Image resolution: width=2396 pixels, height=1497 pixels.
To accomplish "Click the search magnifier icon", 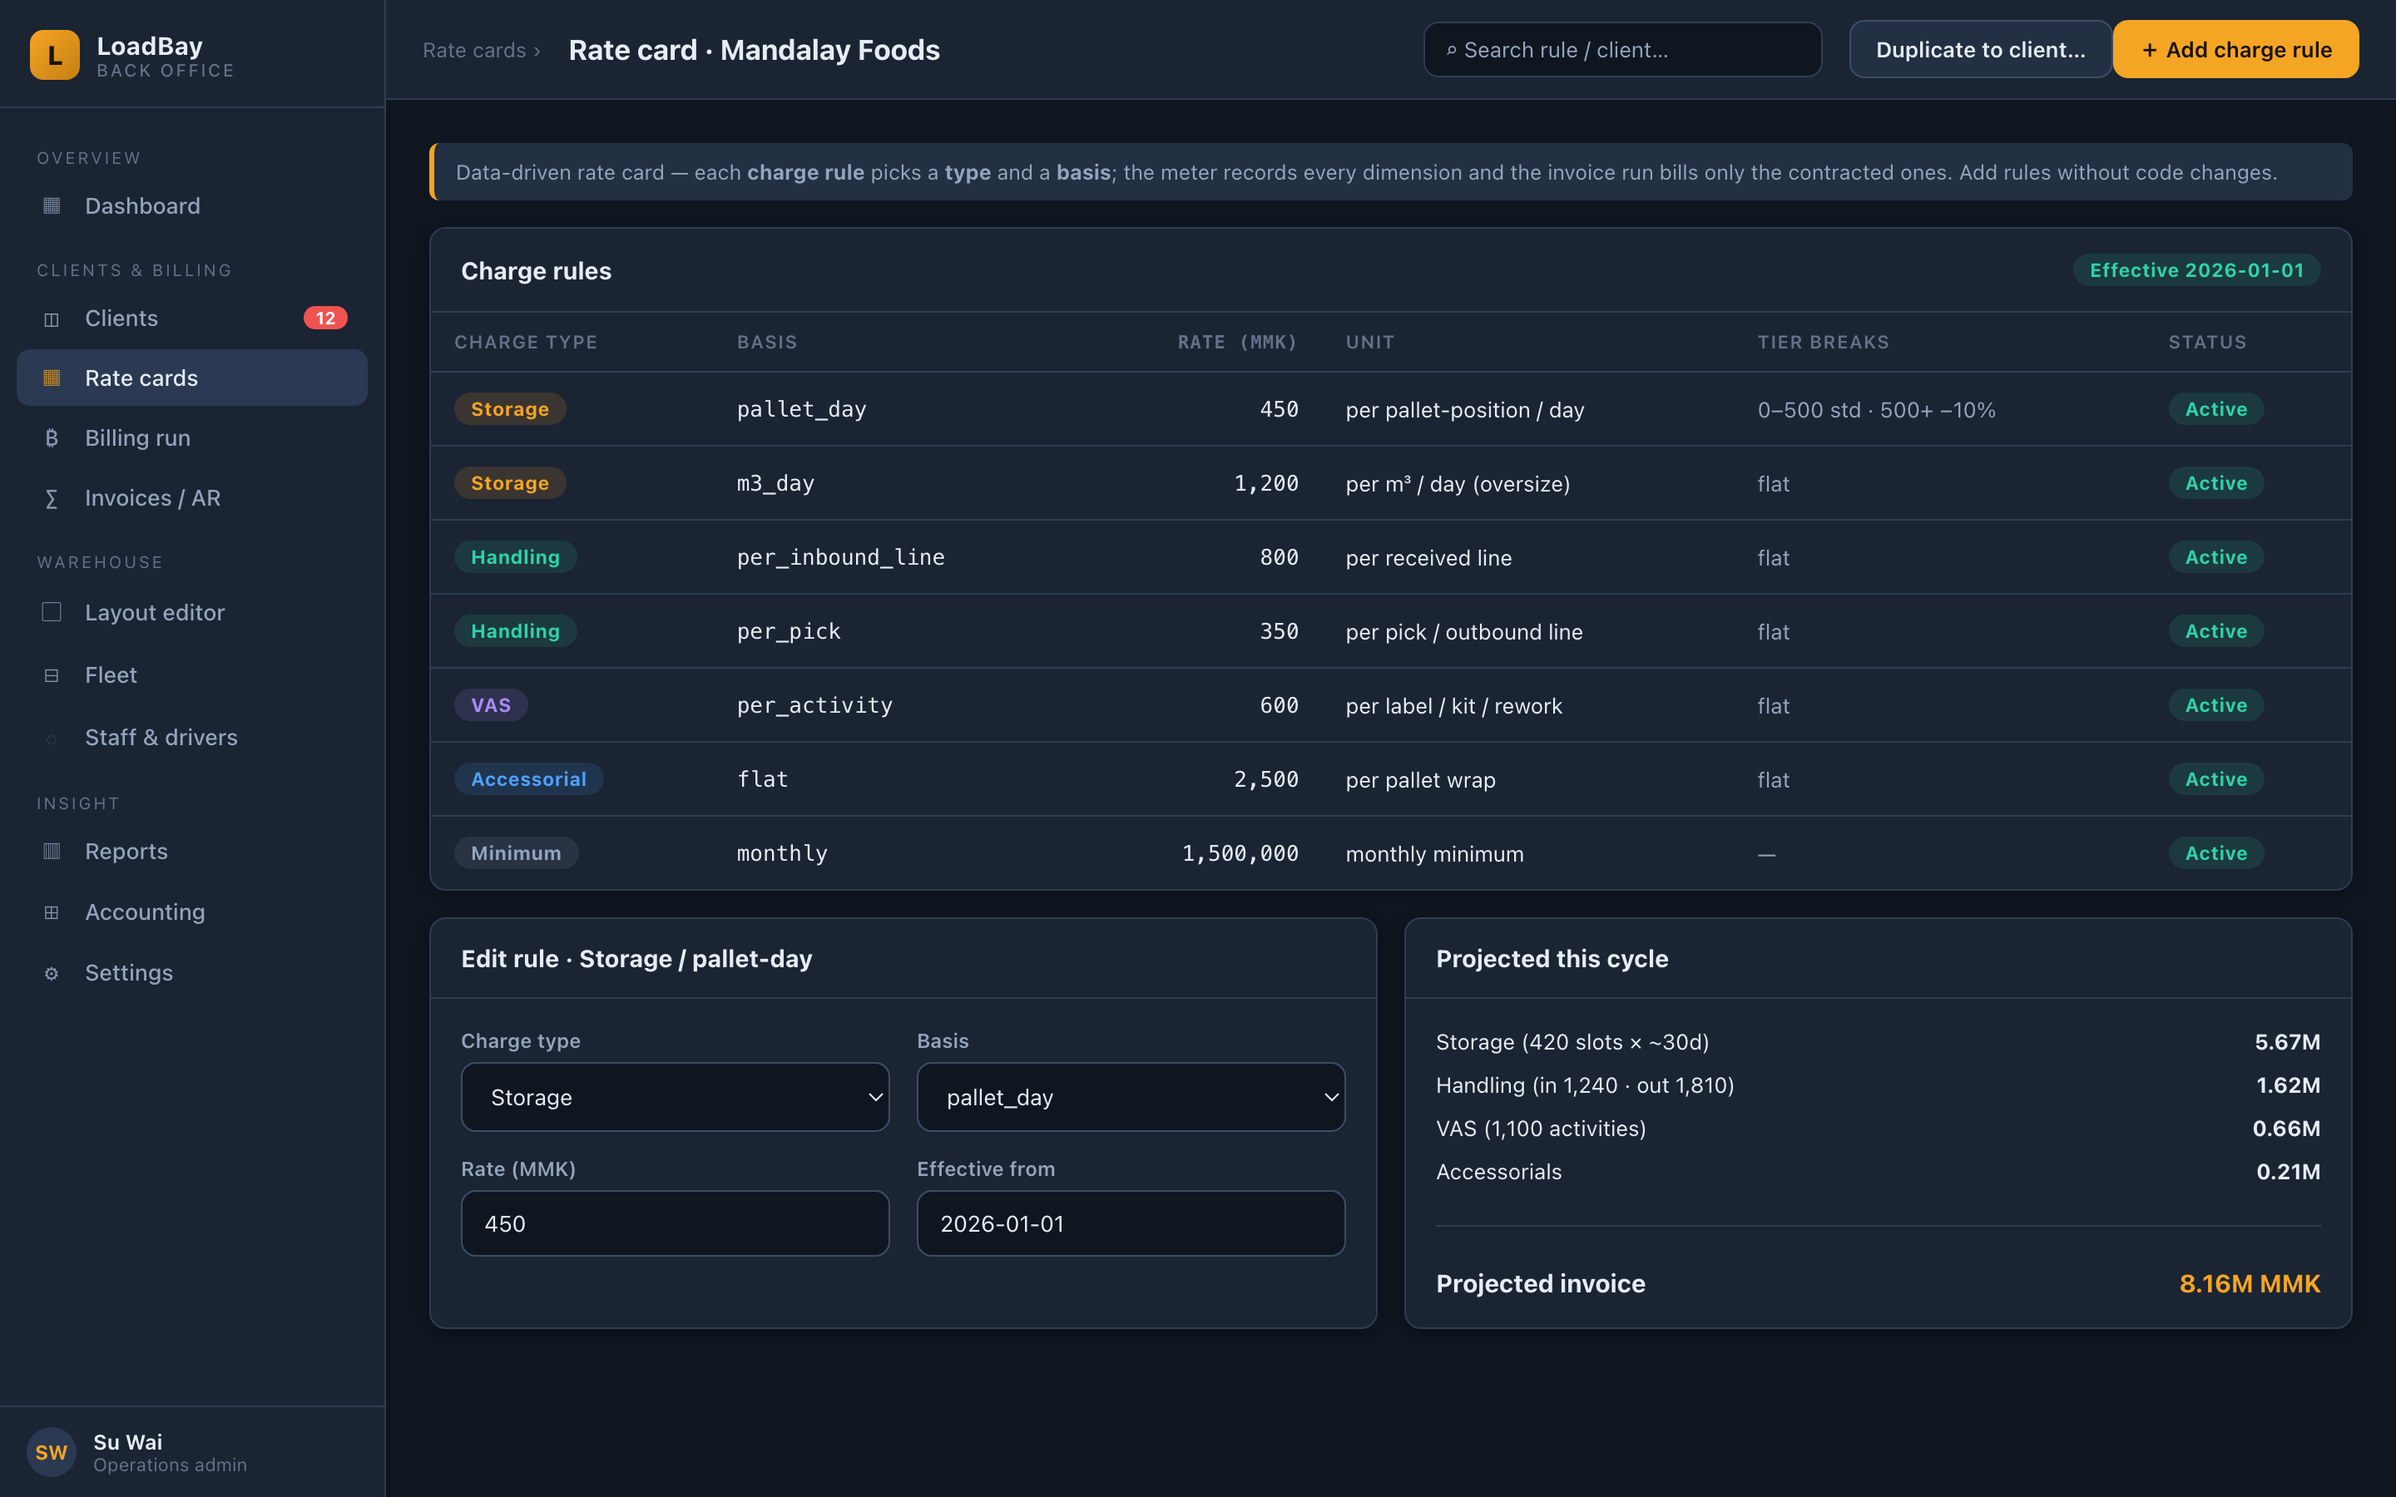I will click(1452, 51).
